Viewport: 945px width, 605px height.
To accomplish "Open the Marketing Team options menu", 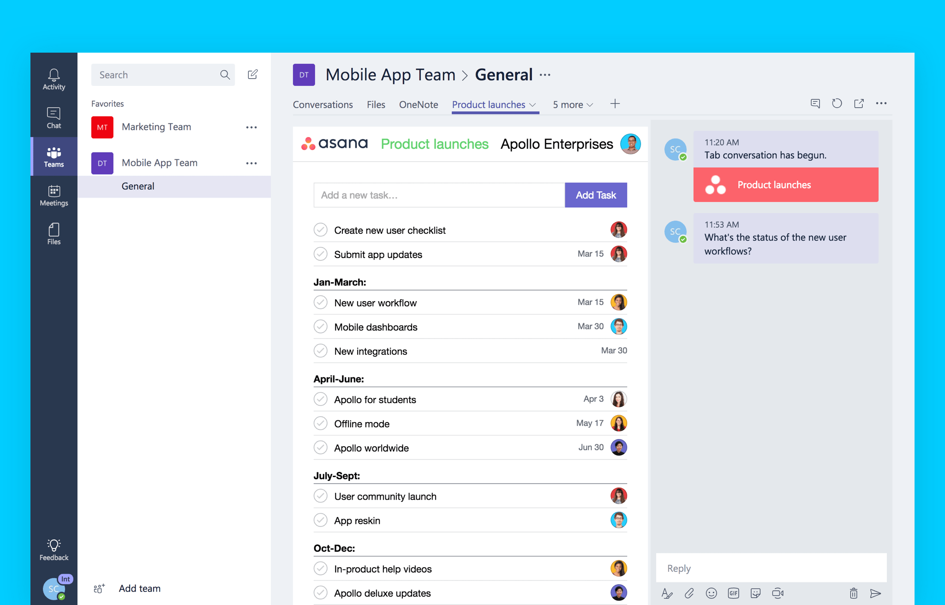I will pos(251,127).
